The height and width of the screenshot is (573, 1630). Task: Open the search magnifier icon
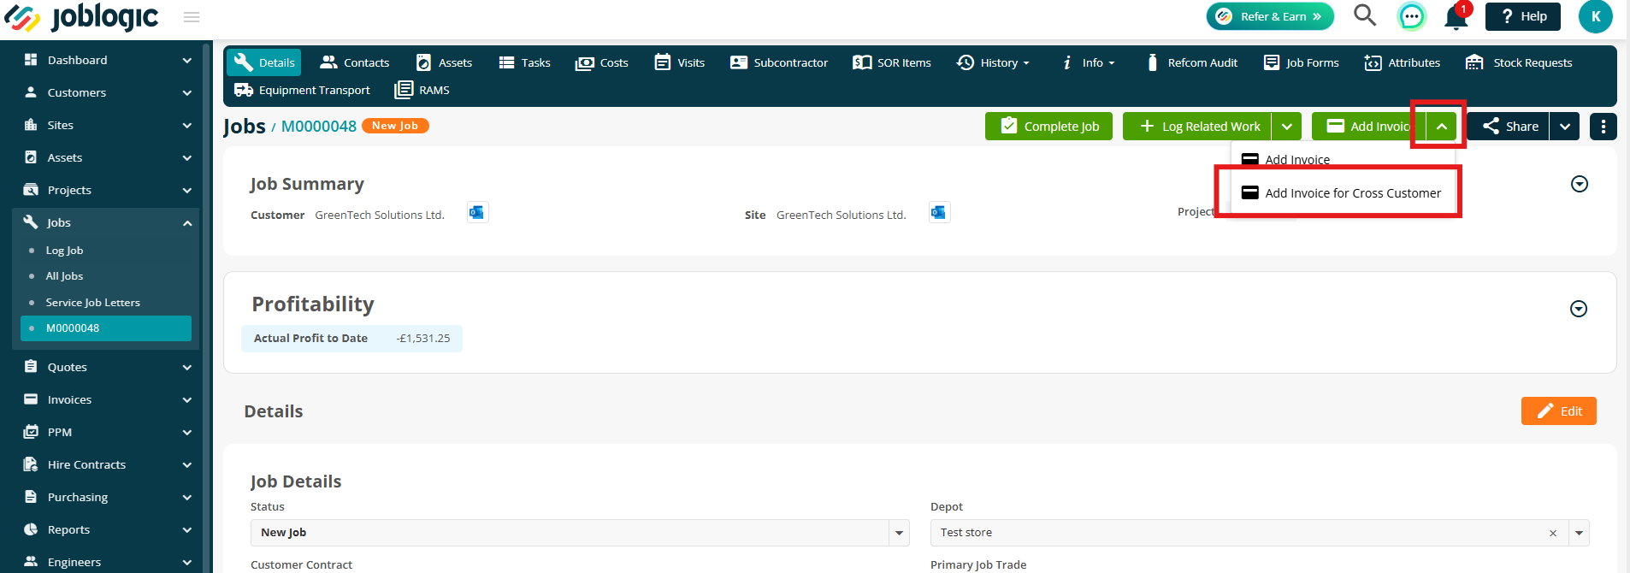point(1365,15)
